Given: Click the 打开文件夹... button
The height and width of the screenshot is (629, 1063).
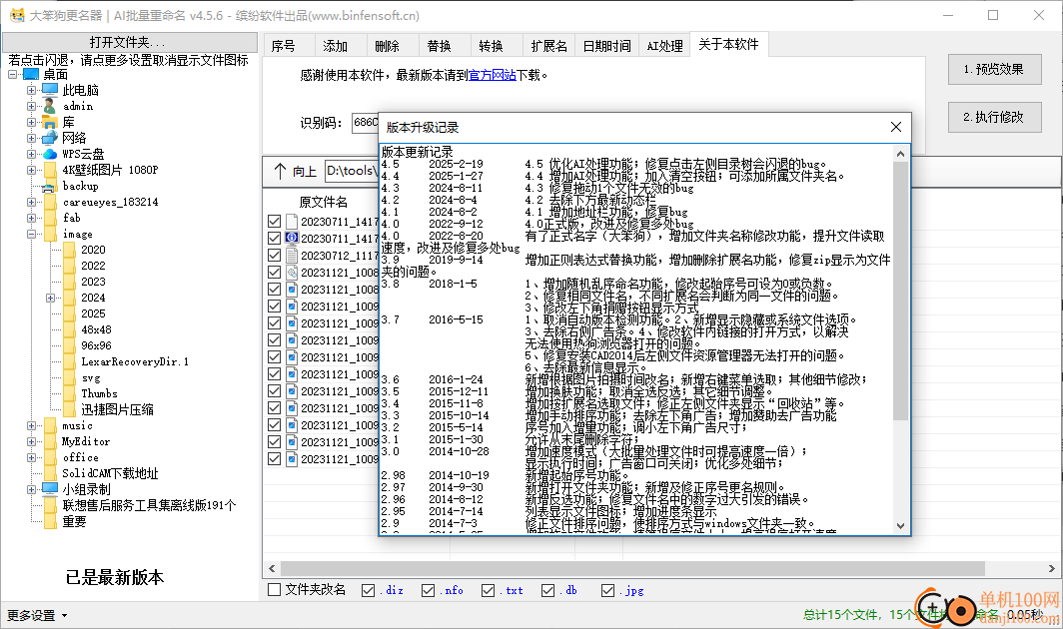Looking at the screenshot, I should click(130, 42).
